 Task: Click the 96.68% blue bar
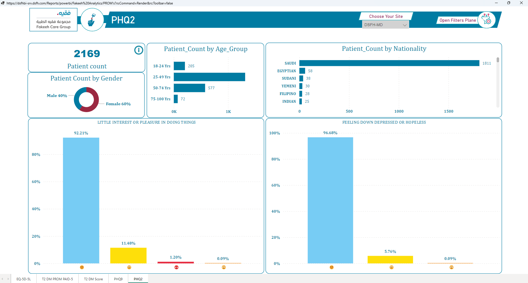[x=330, y=200]
